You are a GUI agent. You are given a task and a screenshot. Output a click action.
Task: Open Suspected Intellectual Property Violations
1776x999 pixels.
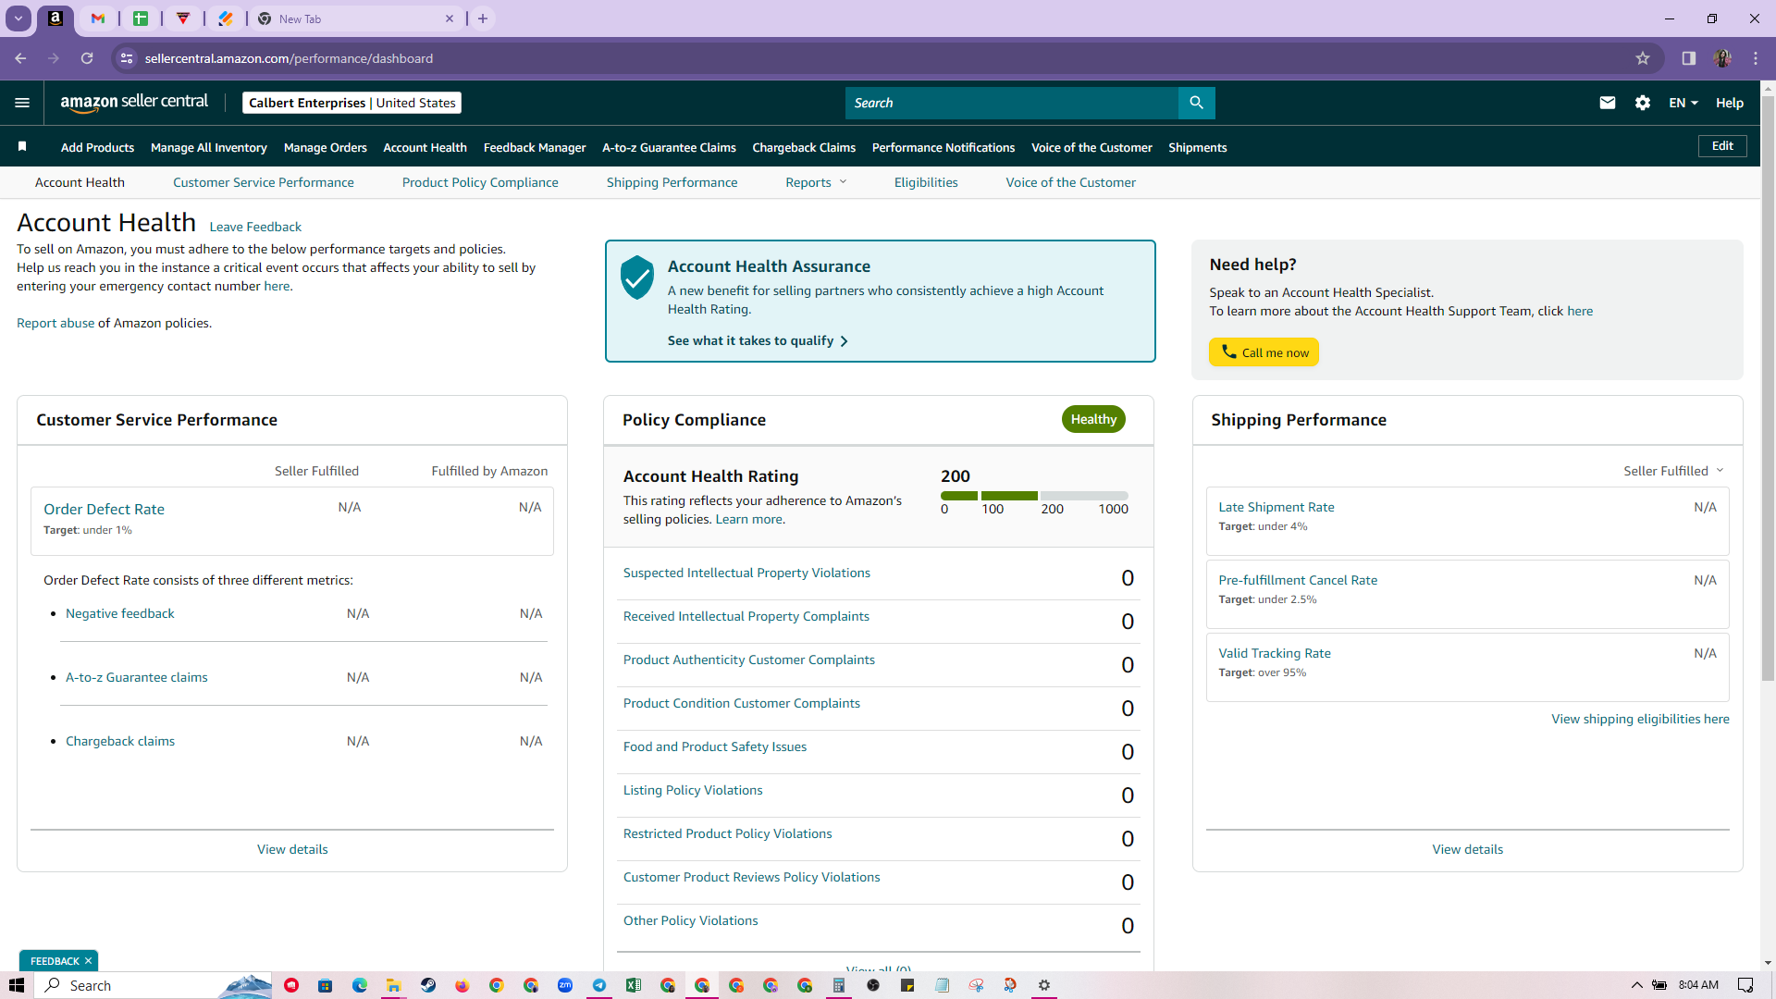click(746, 573)
